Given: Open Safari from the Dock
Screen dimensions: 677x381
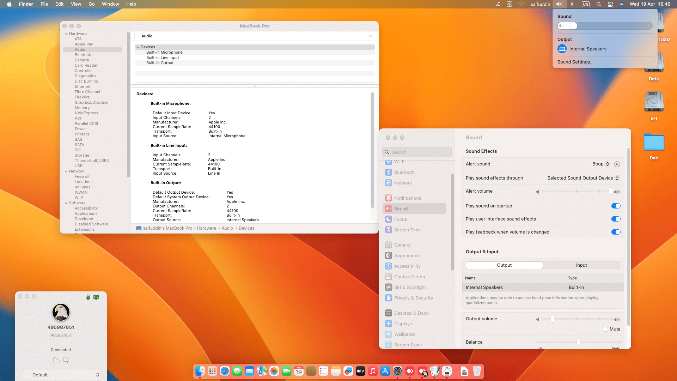Looking at the screenshot, I should [x=225, y=371].
